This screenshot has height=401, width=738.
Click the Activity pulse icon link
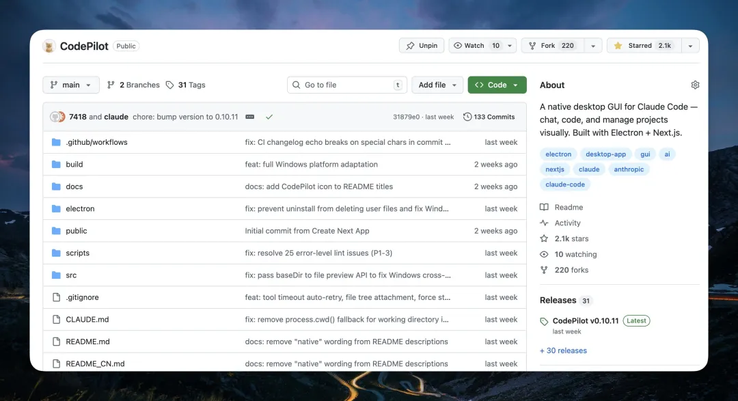(x=544, y=223)
